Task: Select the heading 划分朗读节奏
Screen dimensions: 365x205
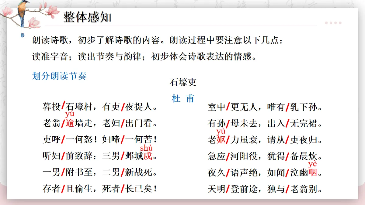Action: click(x=59, y=76)
